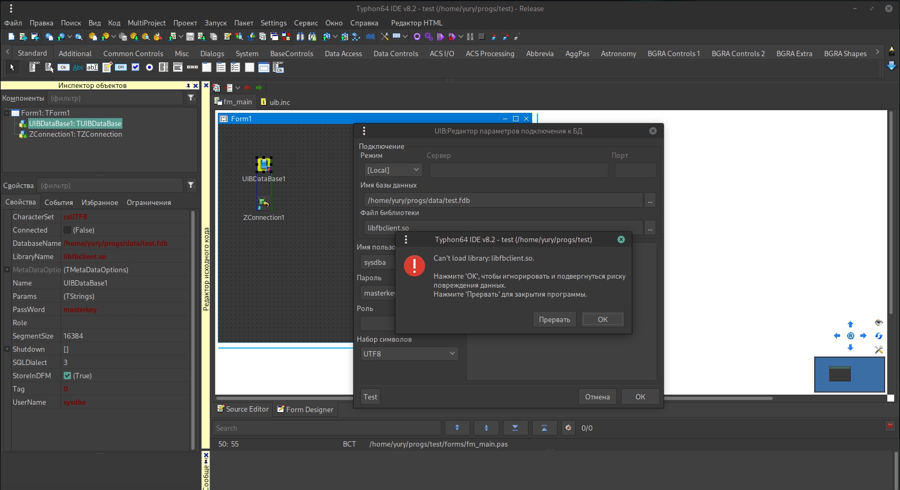Click the circled R reset icon

850,336
